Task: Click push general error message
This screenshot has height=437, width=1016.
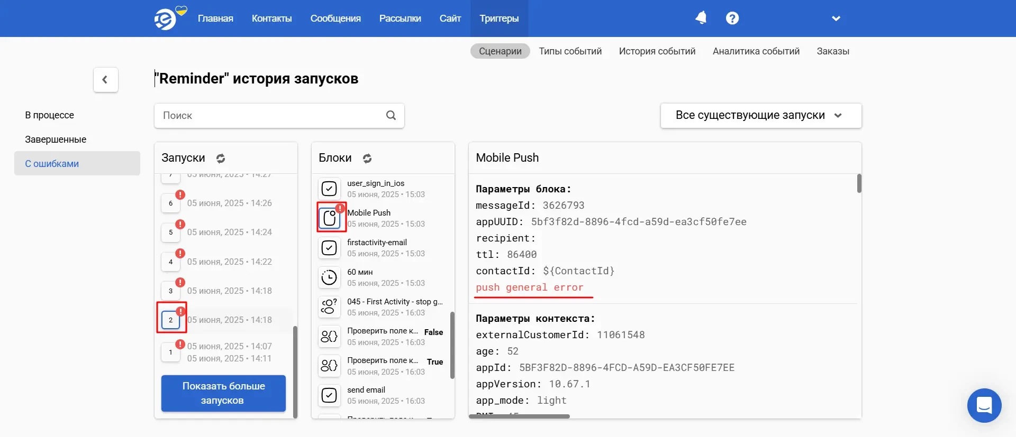Action: point(529,287)
